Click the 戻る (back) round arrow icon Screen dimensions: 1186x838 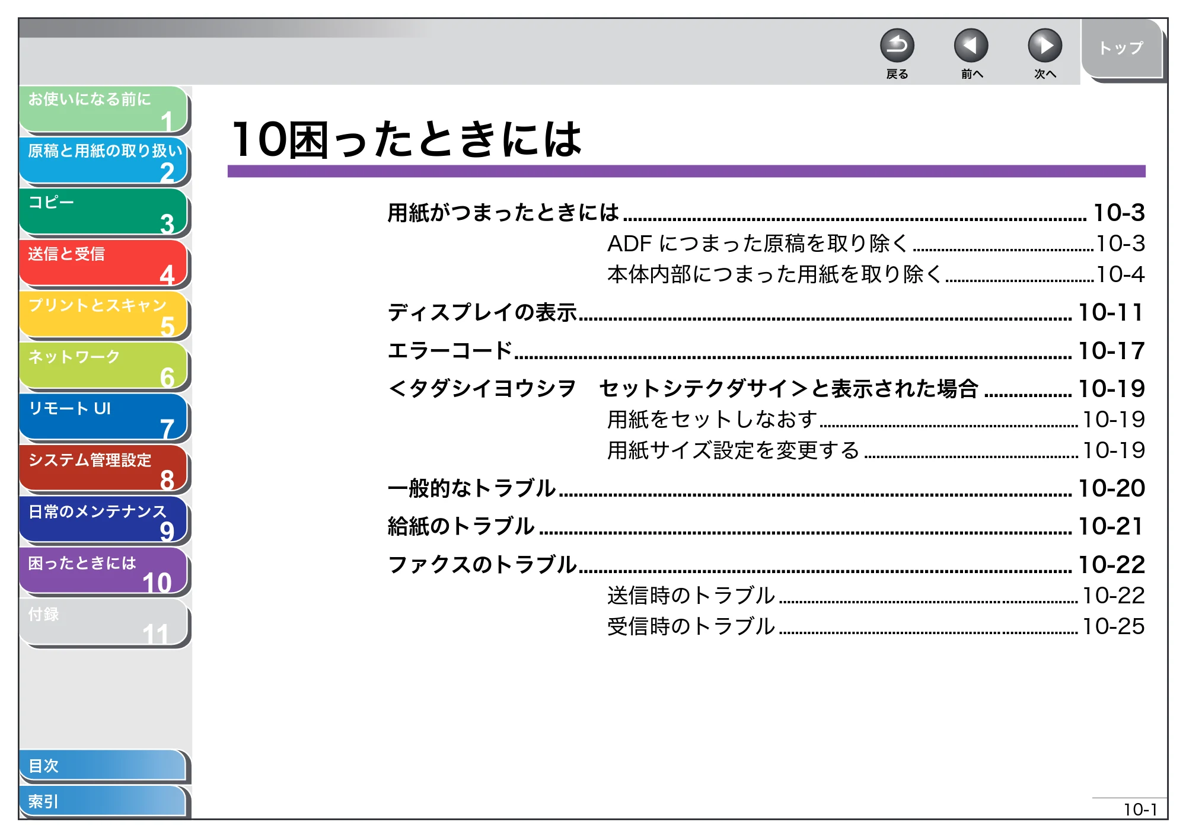point(897,46)
